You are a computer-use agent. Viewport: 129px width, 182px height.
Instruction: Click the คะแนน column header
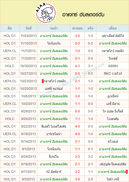77,28
